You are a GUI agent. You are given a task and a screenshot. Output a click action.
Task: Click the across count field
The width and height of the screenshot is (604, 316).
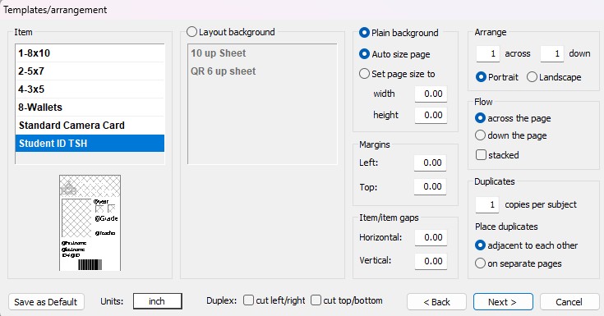pyautogui.click(x=487, y=53)
